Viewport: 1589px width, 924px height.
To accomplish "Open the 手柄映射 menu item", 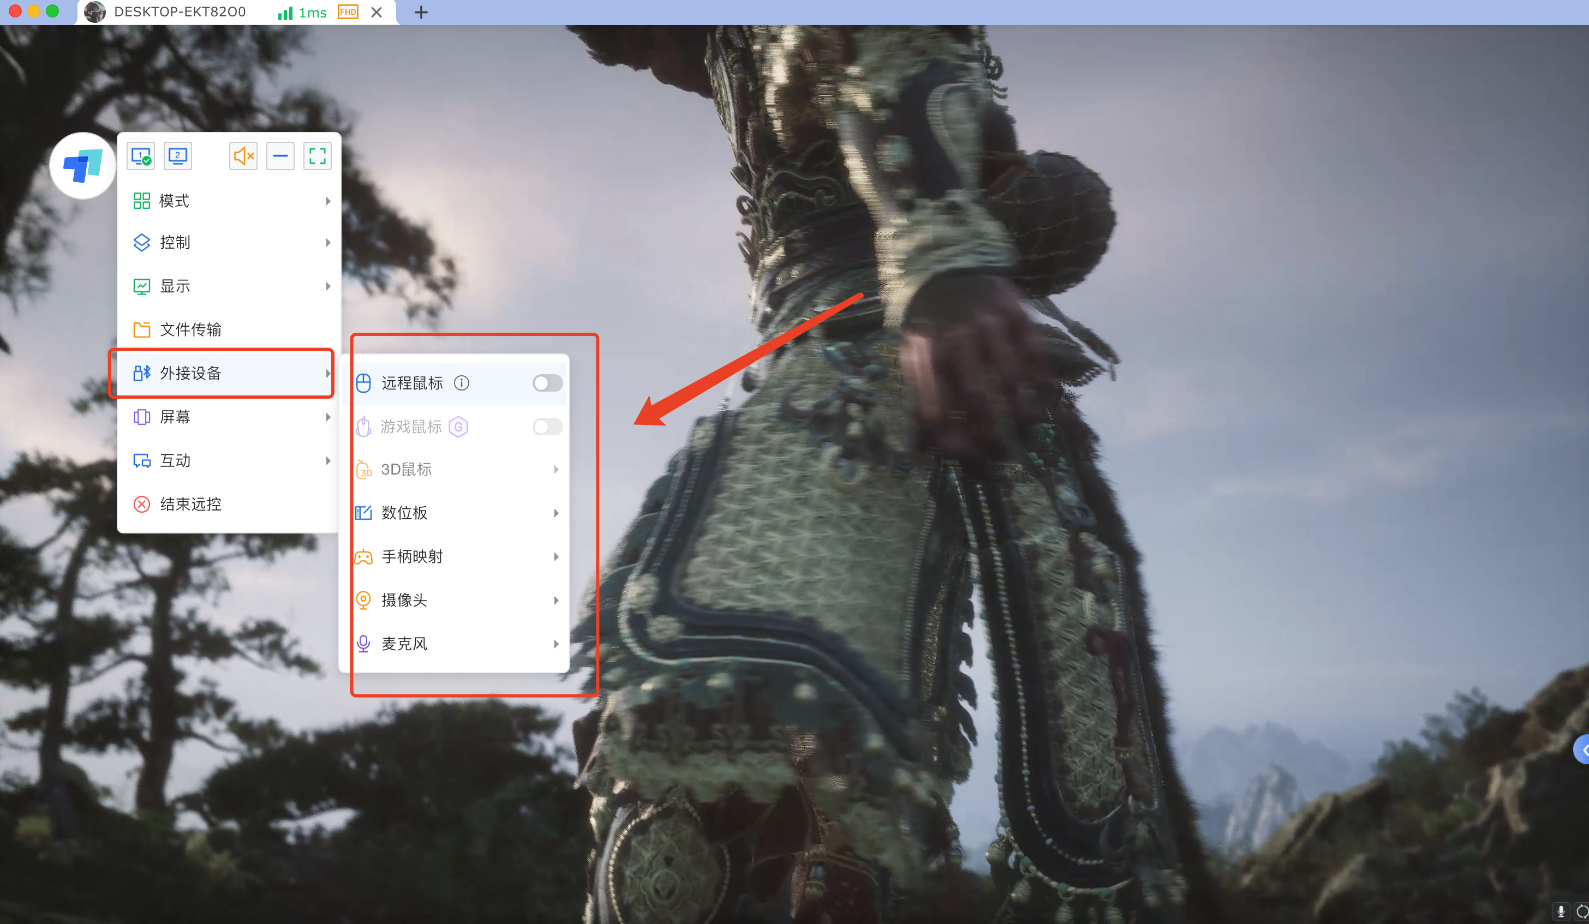I will (454, 557).
